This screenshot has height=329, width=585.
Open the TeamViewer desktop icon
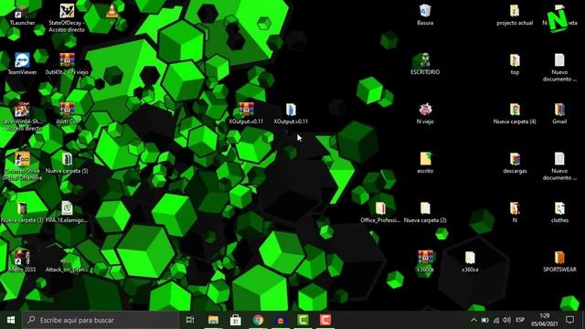tap(22, 60)
